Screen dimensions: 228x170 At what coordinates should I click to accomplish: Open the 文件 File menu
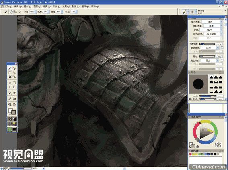(8, 6)
